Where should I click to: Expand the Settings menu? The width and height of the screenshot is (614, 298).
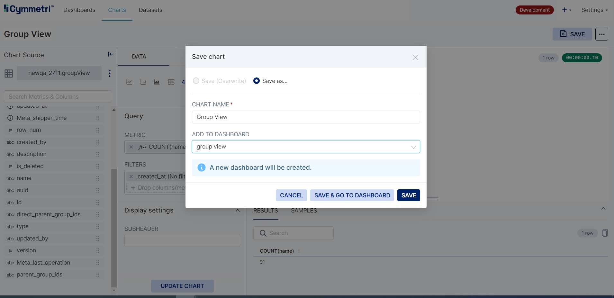(x=594, y=10)
